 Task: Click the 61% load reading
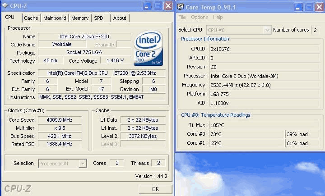(x=302, y=143)
